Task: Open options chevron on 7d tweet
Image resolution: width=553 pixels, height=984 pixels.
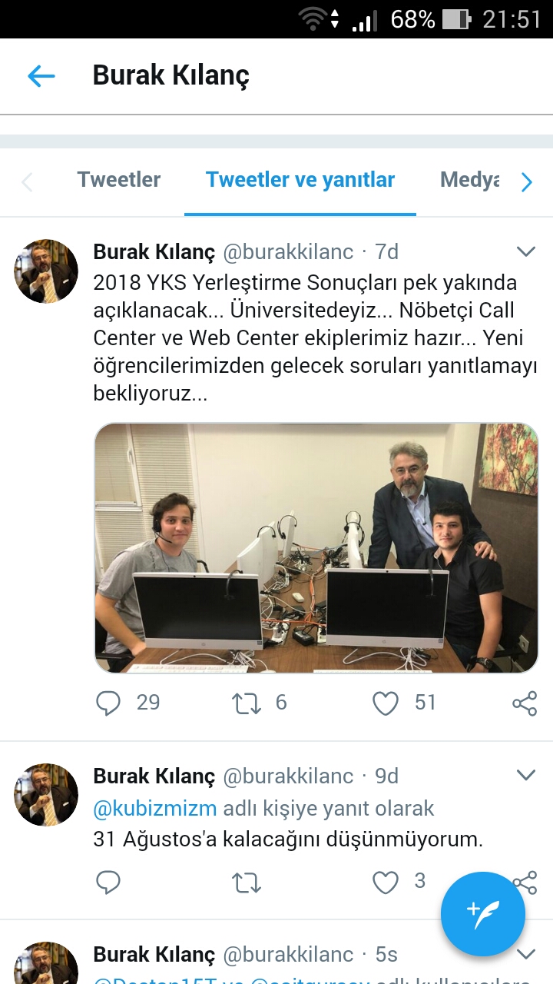Action: 526,251
